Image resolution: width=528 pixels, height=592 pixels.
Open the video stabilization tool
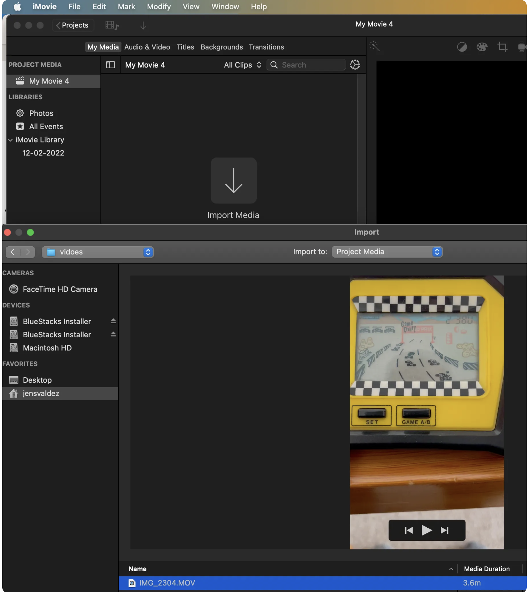tap(522, 47)
